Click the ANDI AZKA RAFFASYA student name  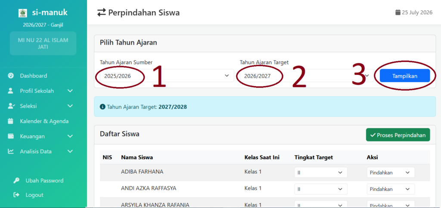[x=149, y=188]
